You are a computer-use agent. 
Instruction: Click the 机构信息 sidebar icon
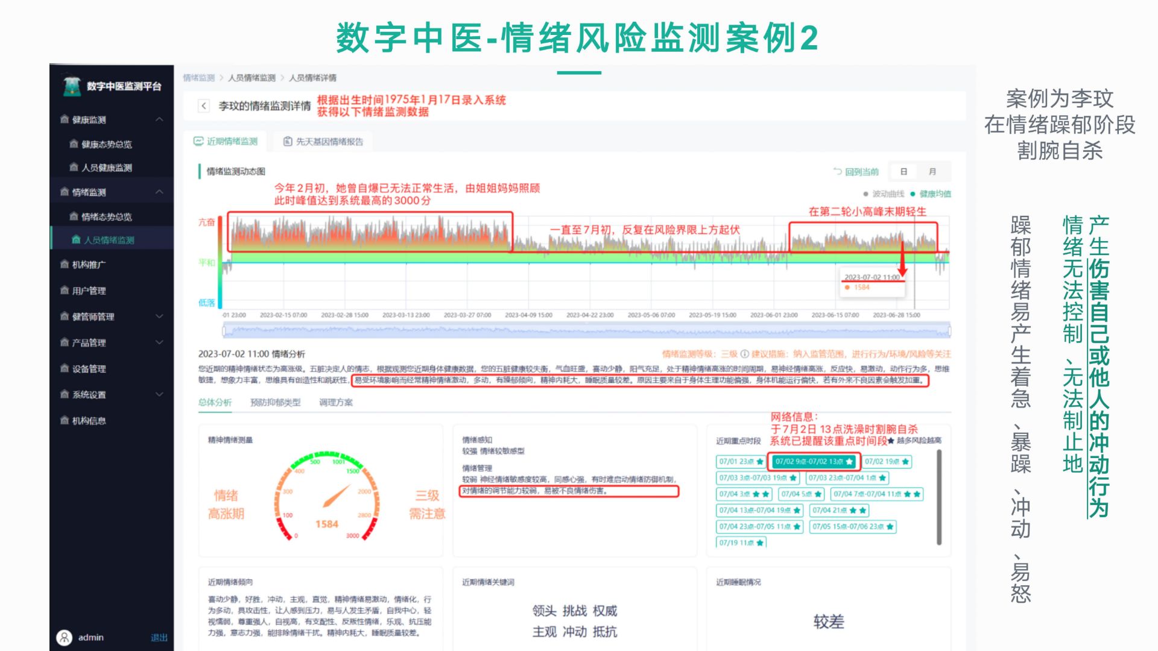click(65, 420)
